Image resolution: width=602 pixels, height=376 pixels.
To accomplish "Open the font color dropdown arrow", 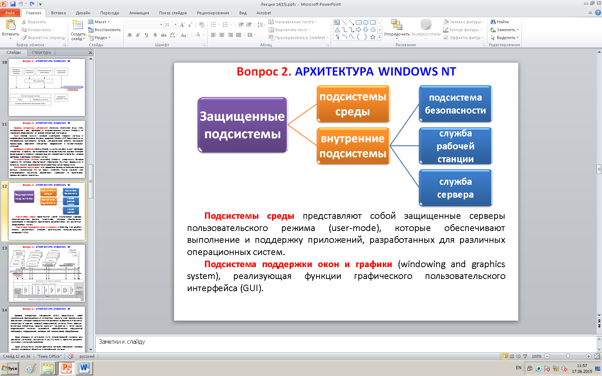I will point(204,35).
